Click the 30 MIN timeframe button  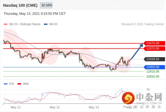[46, 5]
